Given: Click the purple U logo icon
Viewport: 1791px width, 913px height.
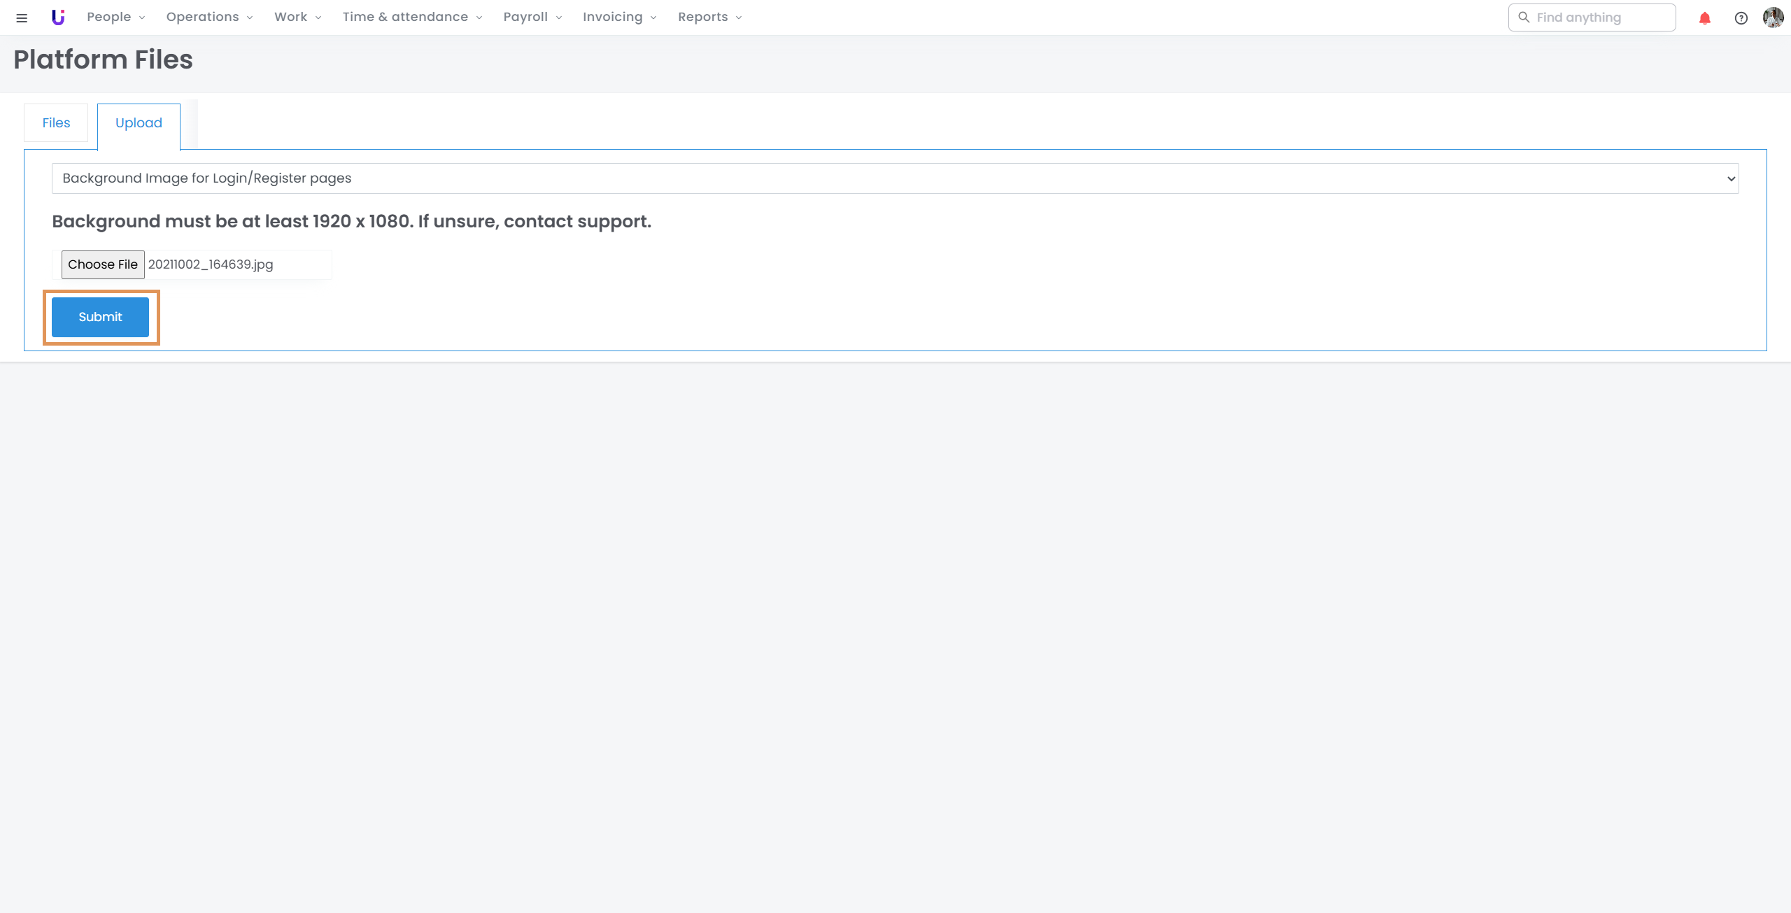Looking at the screenshot, I should (58, 17).
